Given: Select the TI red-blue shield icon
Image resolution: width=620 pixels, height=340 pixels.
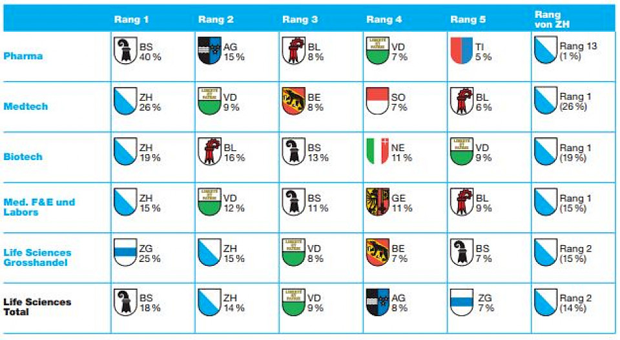Looking at the screenshot, I should click(x=461, y=50).
